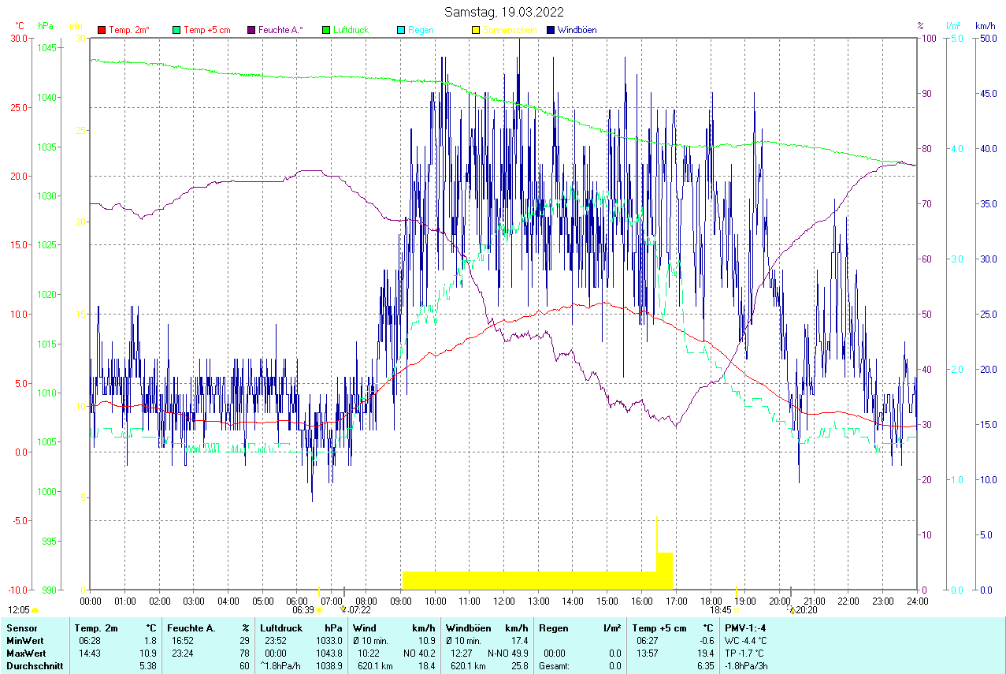The width and height of the screenshot is (1006, 674).
Task: Click the 'Windböen' column header in the table
Action: pyautogui.click(x=466, y=628)
